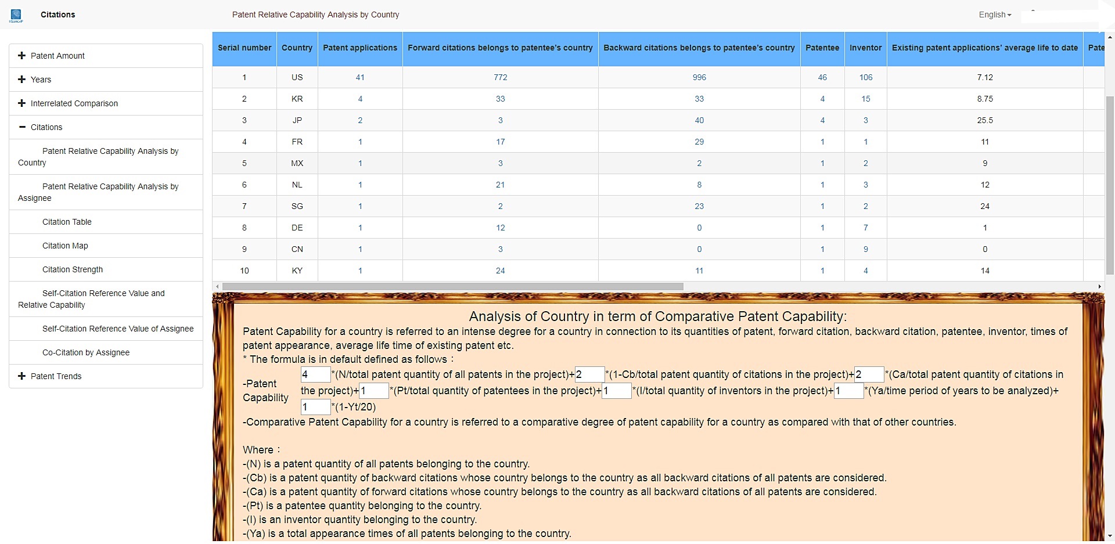The height and width of the screenshot is (544, 1115).
Task: Edit the 1-Cb weight input field
Action: coord(589,374)
